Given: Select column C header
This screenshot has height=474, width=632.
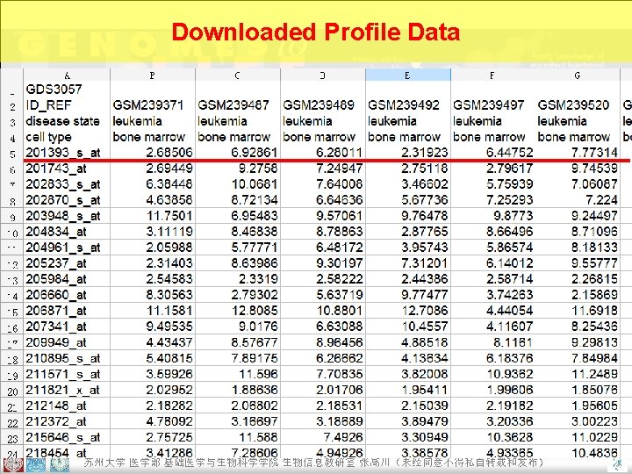Looking at the screenshot, I should pos(238,75).
